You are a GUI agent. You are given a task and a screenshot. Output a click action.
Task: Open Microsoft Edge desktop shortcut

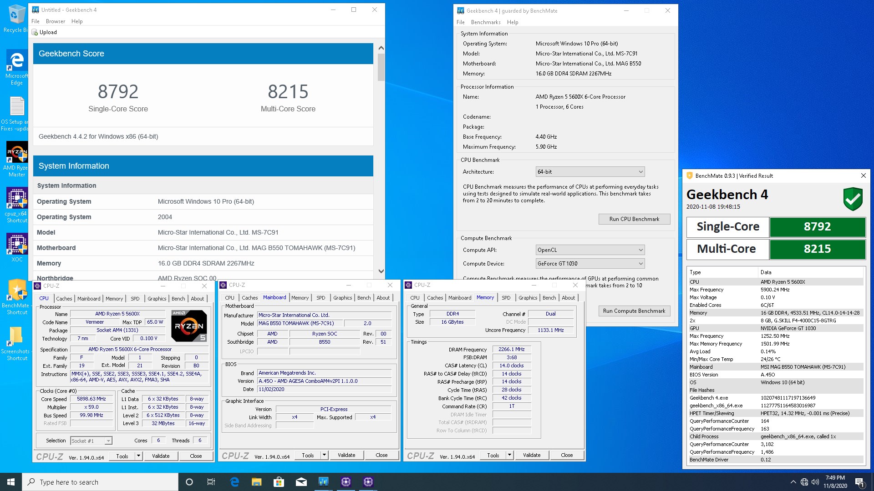point(16,66)
